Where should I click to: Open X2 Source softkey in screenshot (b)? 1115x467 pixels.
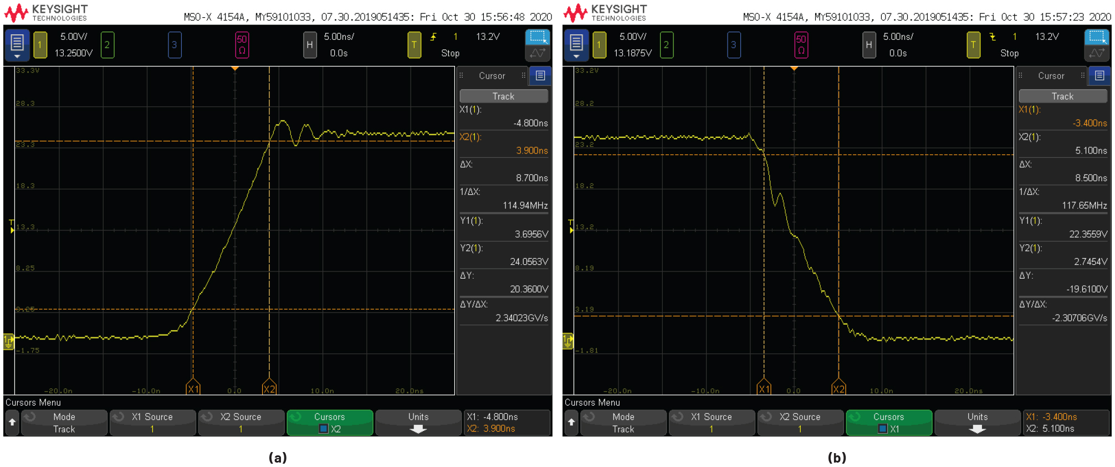pos(800,423)
